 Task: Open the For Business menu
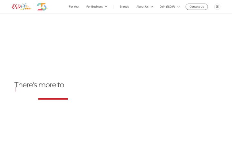tap(94, 7)
